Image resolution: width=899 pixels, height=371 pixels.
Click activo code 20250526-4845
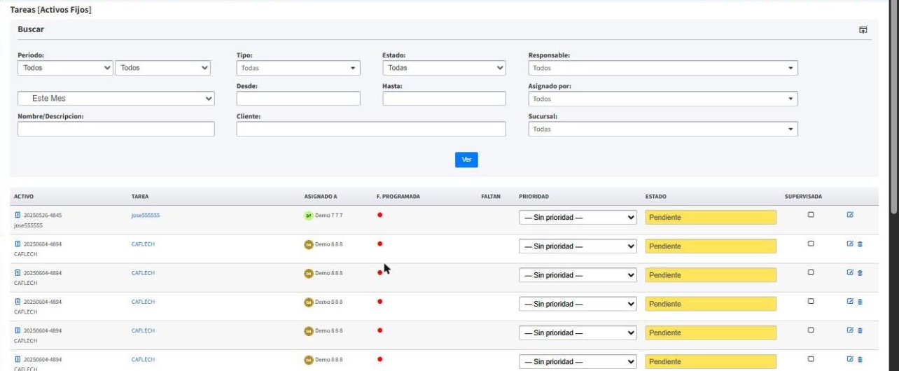[x=43, y=215]
